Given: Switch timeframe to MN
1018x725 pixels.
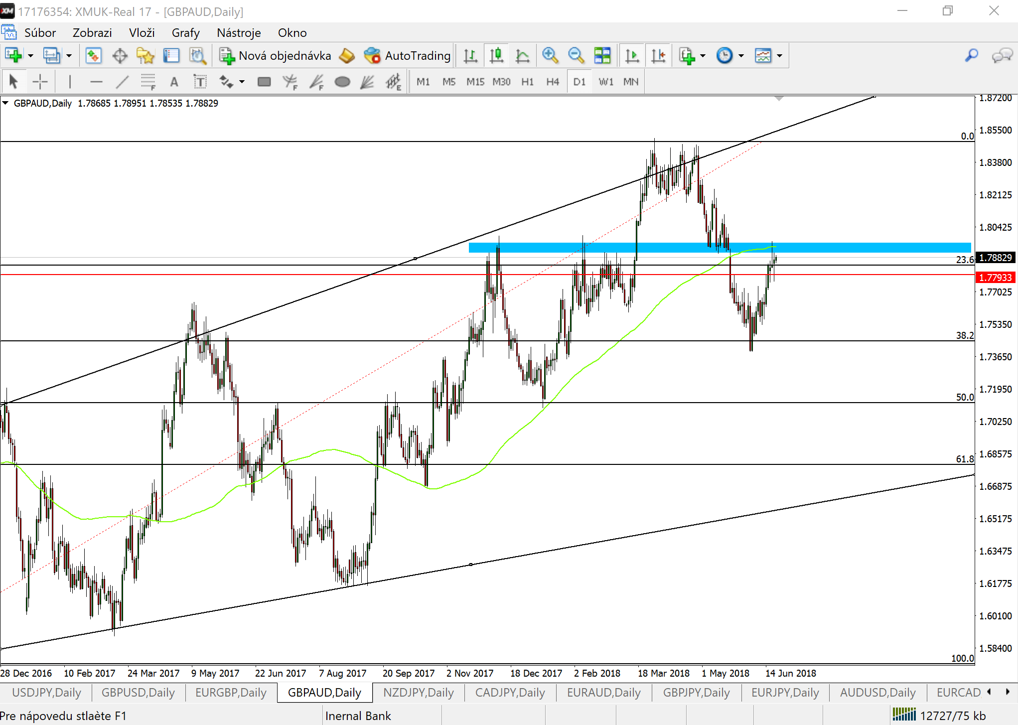Looking at the screenshot, I should point(631,82).
